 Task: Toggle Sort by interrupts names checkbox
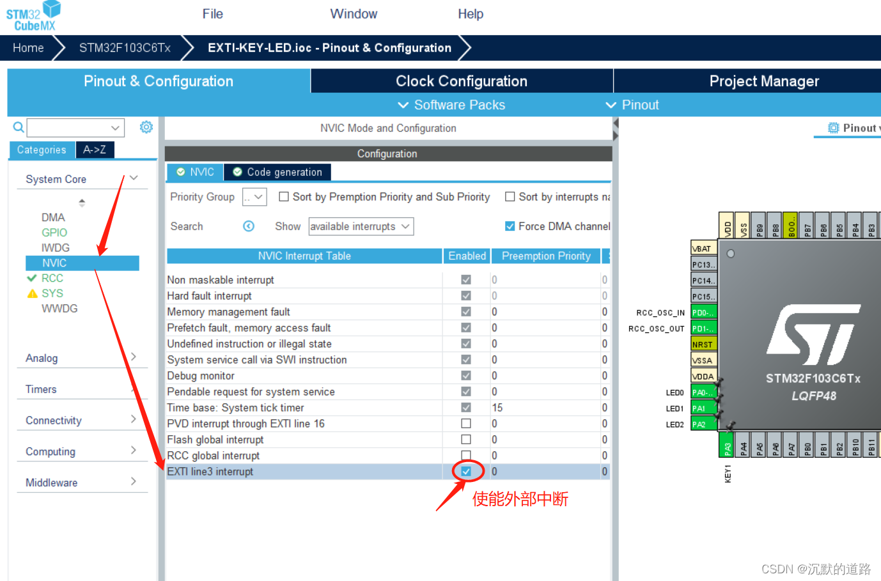pyautogui.click(x=510, y=197)
